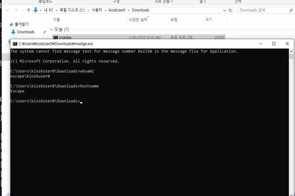The image size is (295, 196).
Task: Open recent locations dropdown arrow
Action: (x=23, y=10)
